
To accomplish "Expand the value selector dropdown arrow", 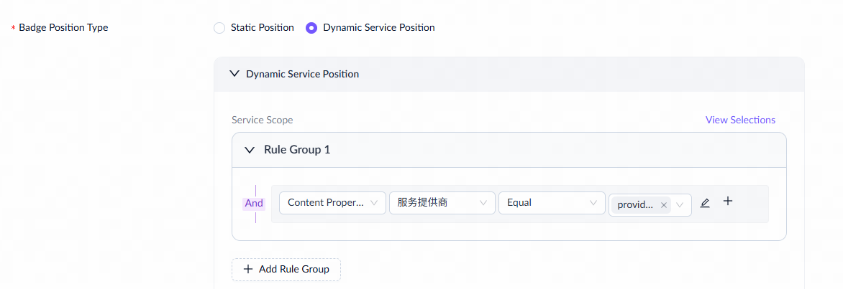I will tap(680, 205).
